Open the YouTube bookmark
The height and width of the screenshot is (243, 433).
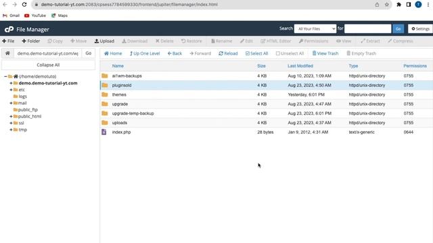pos(35,16)
